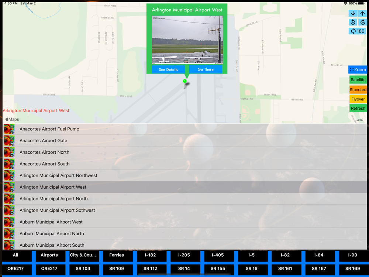Tap the up arrow map tilt button

click(x=362, y=13)
